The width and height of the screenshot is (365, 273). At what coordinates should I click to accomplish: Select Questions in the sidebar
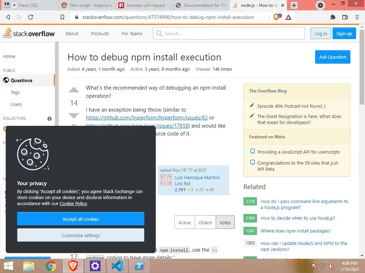pyautogui.click(x=27, y=80)
